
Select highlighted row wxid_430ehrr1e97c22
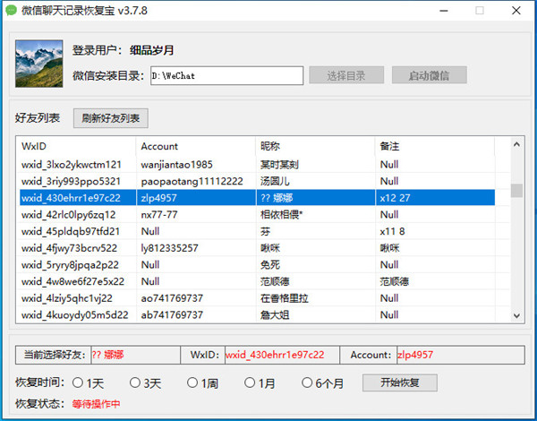pos(257,198)
